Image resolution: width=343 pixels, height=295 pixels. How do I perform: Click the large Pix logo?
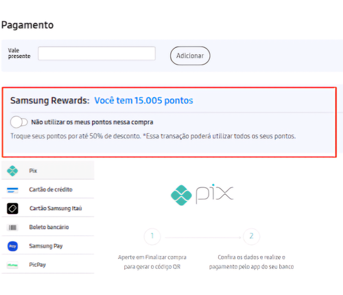click(x=202, y=195)
